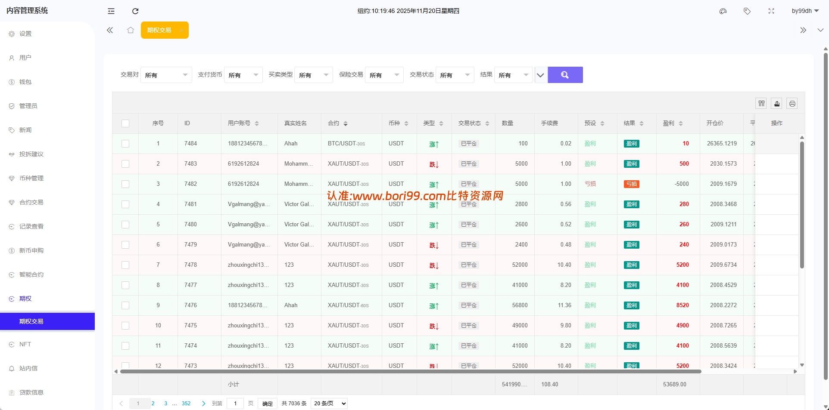Screen dimensions: 829x410
Task: Check row with ID 7482
Action: click(x=125, y=184)
